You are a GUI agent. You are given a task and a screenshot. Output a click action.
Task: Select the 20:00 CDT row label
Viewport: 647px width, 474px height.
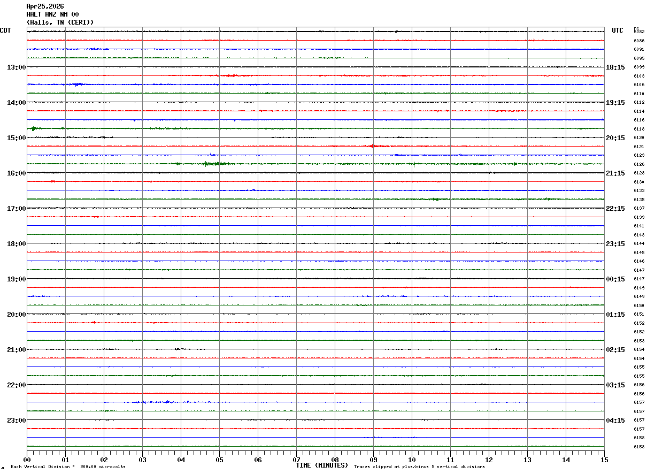17,315
